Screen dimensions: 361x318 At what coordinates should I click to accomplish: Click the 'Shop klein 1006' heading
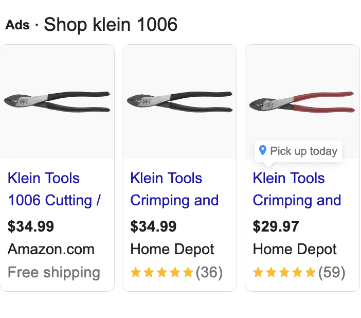[111, 25]
